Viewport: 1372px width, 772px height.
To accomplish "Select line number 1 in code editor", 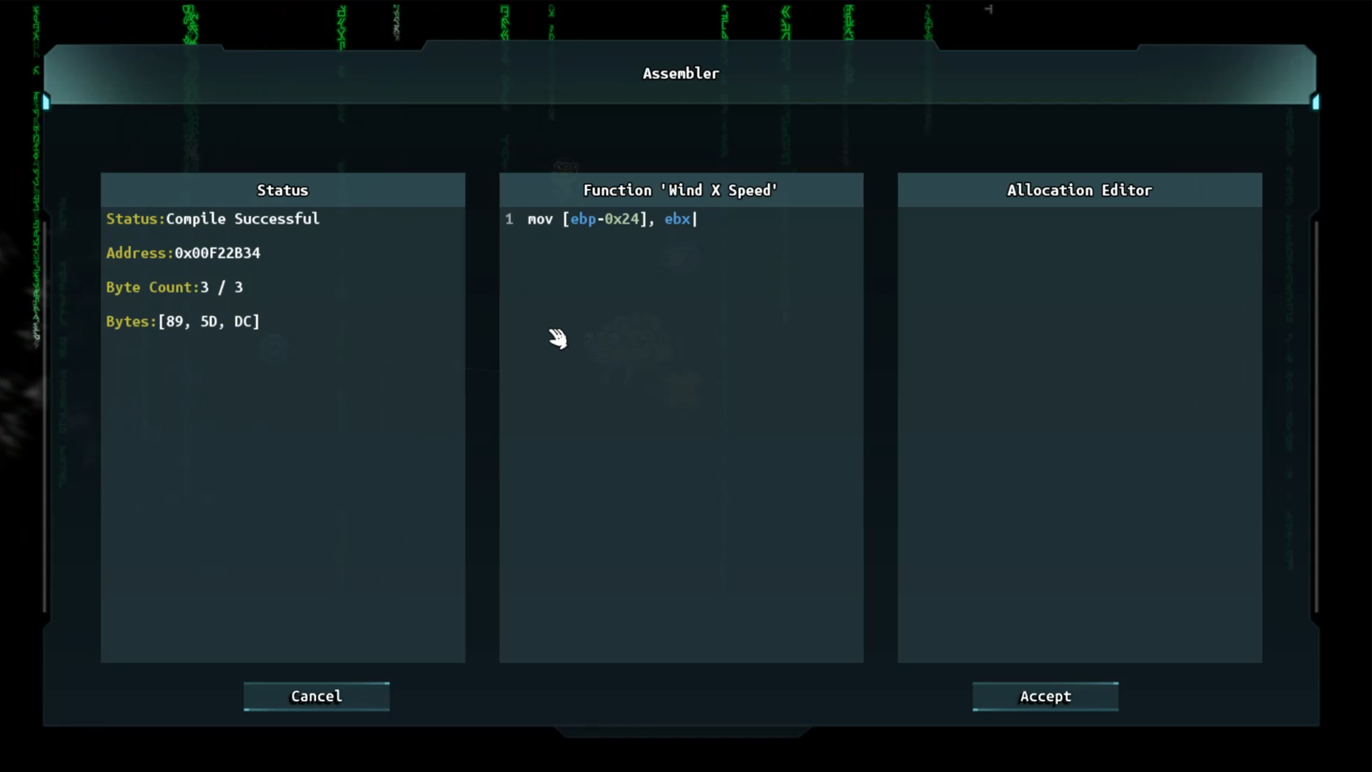I will (x=509, y=219).
